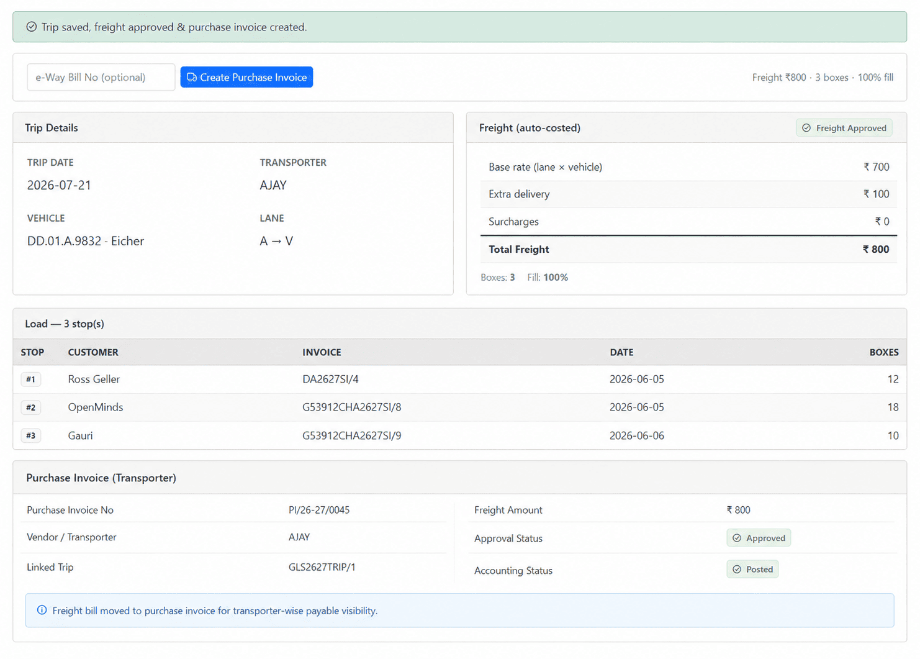The width and height of the screenshot is (920, 659).
Task: Click the check icon in the Freight Approved badge
Action: [x=806, y=128]
